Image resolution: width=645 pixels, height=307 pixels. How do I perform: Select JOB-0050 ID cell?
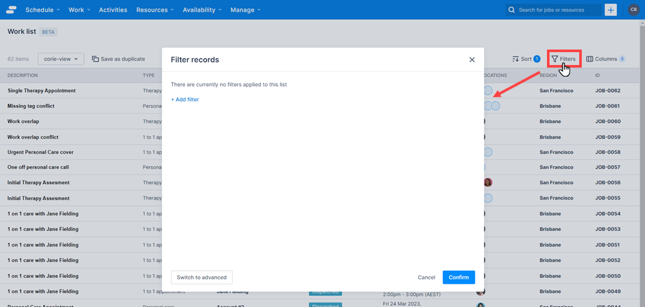[x=608, y=276]
